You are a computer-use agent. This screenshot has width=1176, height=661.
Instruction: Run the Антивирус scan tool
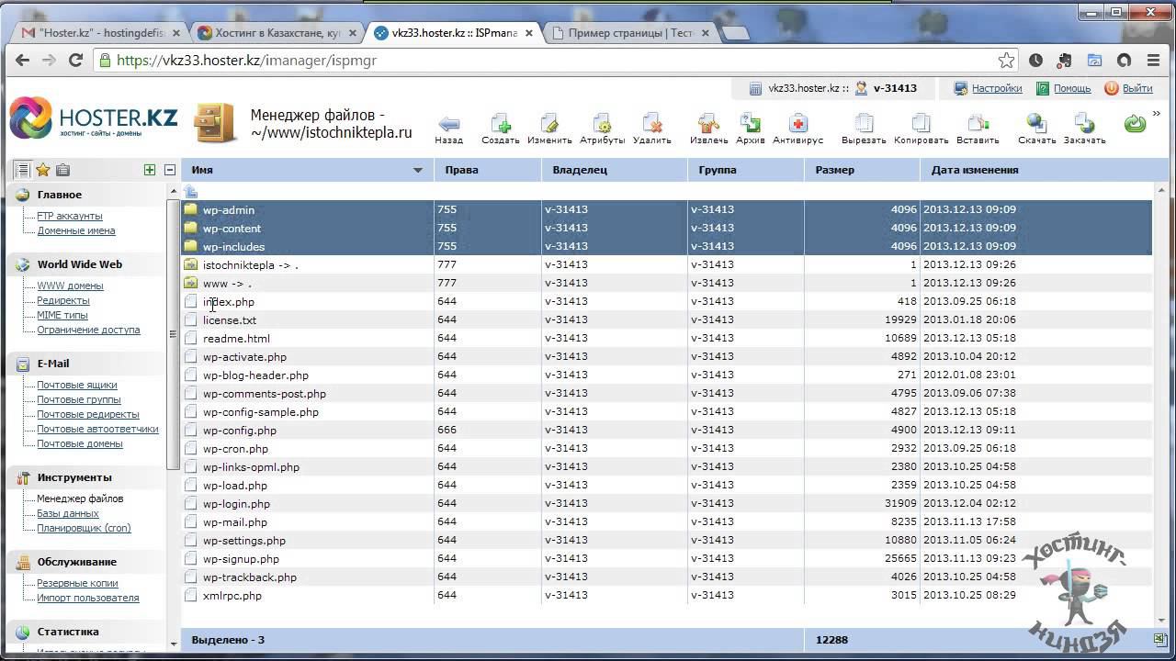click(797, 125)
